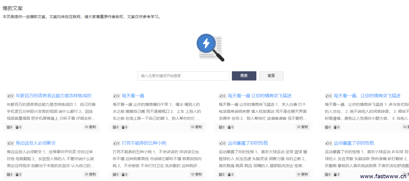
Task: Click copy icon on "打死不能养的五种小狗" card
Action: 196,174
